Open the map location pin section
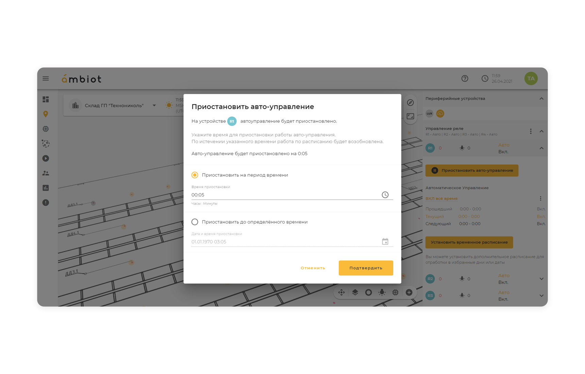Image resolution: width=585 pixels, height=374 pixels. pos(46,114)
